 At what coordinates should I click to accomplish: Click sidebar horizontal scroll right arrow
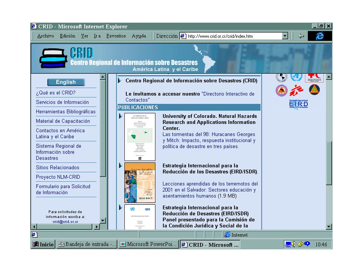coord(97,227)
